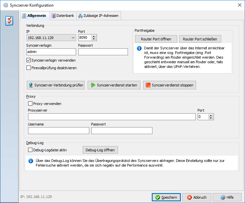
Task: Open Hilfe help button
Action: tap(227, 197)
